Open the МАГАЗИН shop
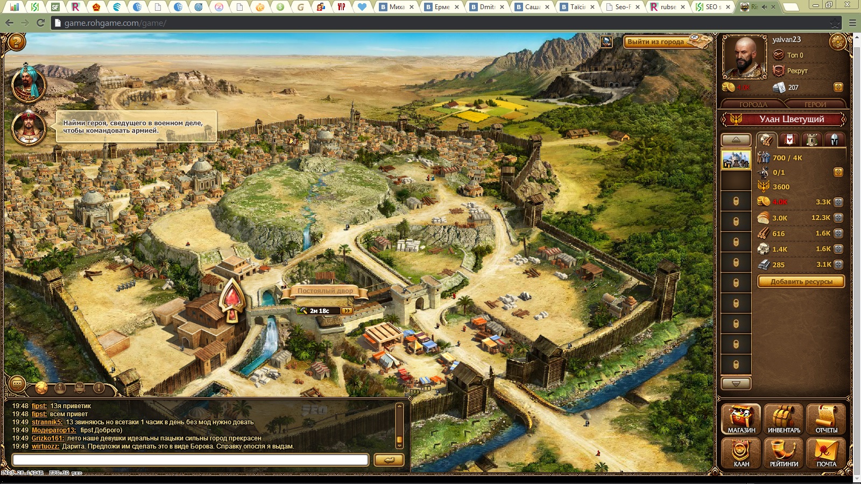The width and height of the screenshot is (861, 484). 742,419
